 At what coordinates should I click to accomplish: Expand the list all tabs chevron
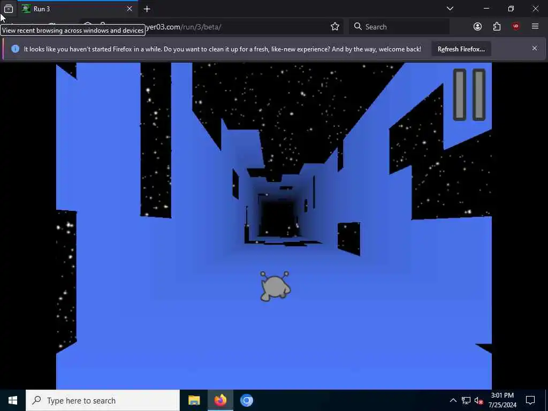click(x=450, y=9)
